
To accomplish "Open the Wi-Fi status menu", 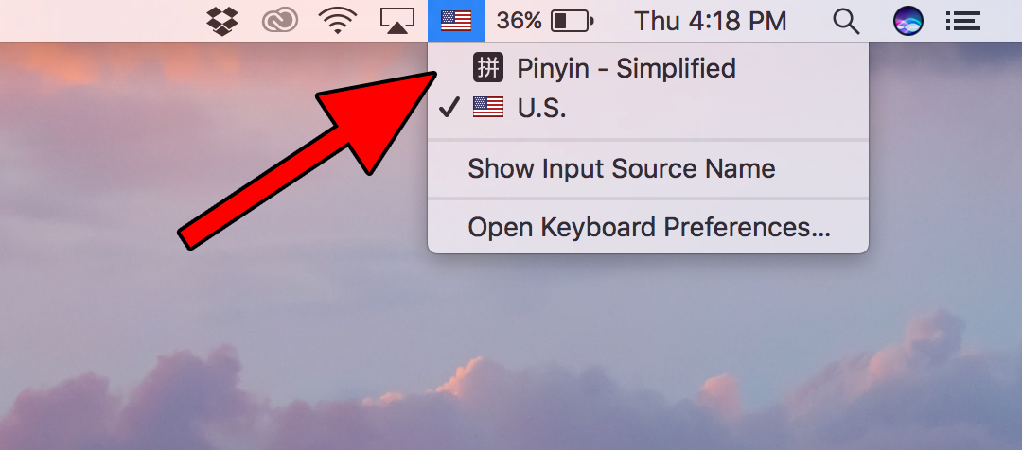I will [x=337, y=21].
